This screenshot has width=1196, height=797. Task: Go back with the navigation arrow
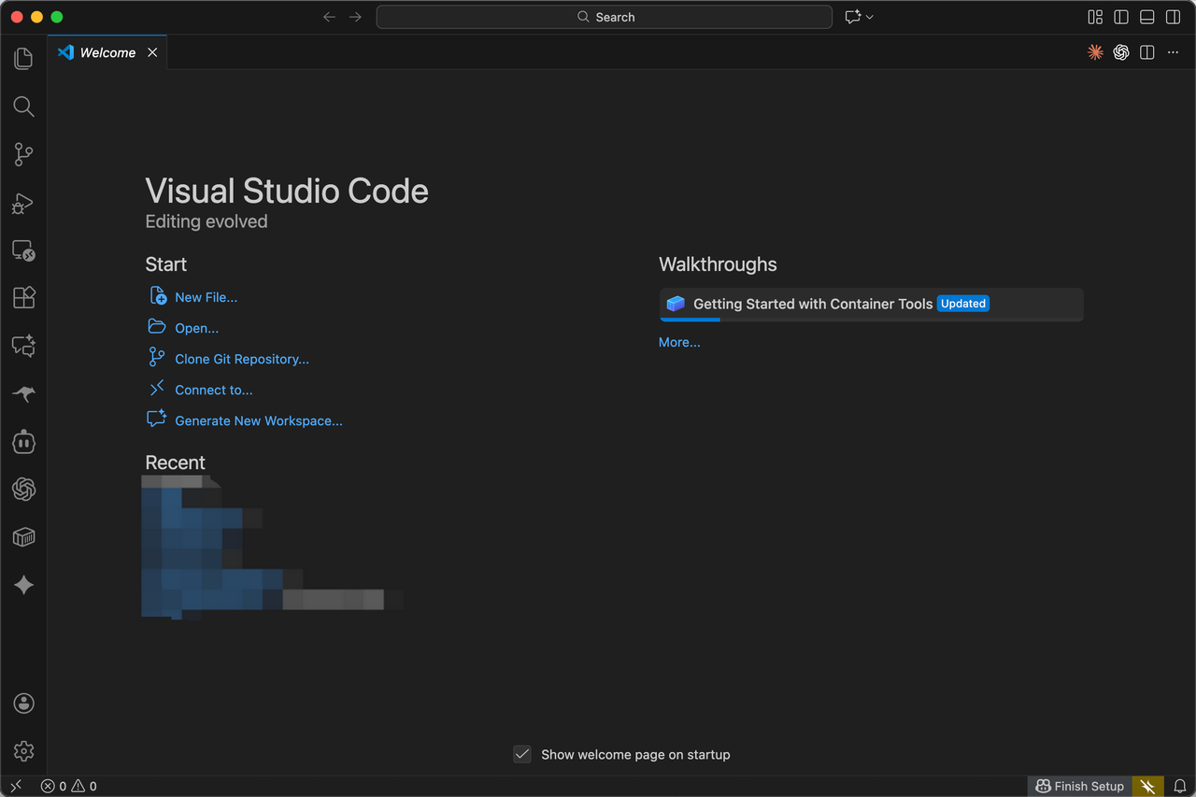click(329, 17)
